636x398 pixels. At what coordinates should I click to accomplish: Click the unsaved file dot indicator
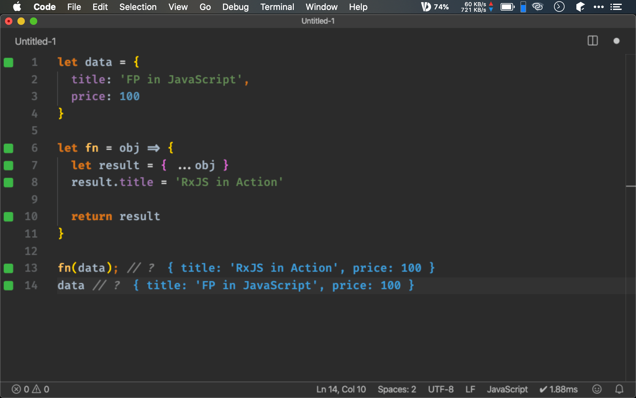[617, 41]
